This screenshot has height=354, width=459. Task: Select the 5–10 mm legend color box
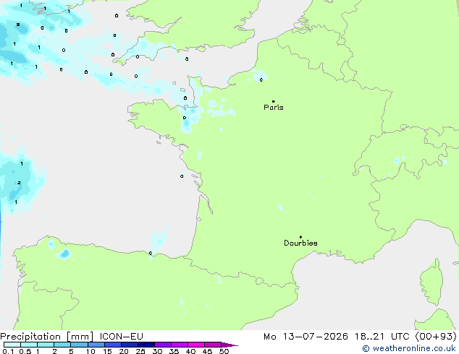(79, 345)
